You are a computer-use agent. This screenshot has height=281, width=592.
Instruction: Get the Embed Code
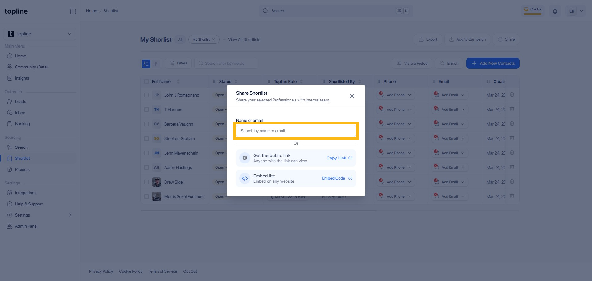coord(337,178)
